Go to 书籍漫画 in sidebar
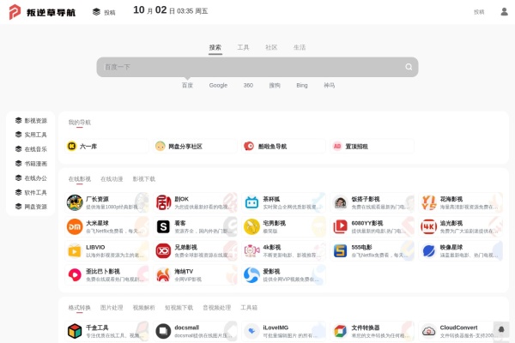This screenshot has width=515, height=343. tap(31, 164)
